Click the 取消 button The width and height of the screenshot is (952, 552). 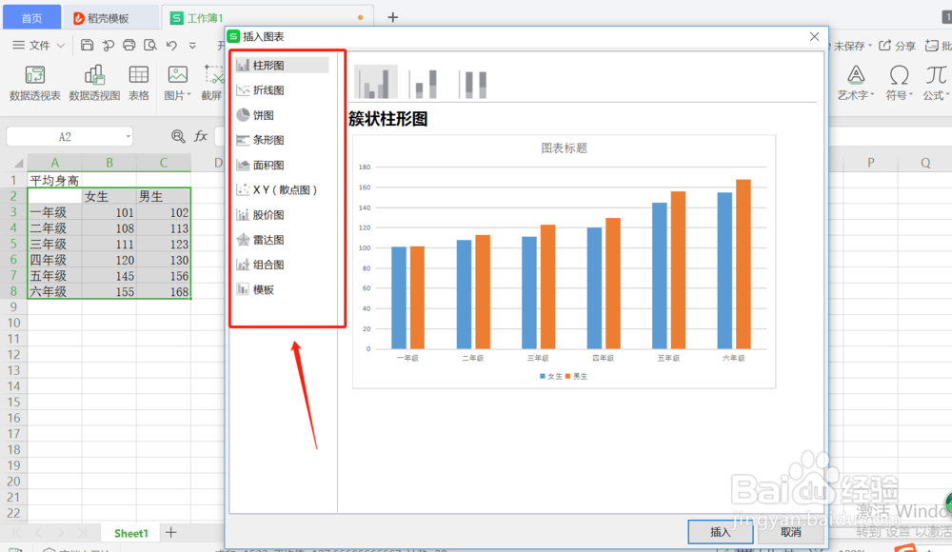[790, 532]
